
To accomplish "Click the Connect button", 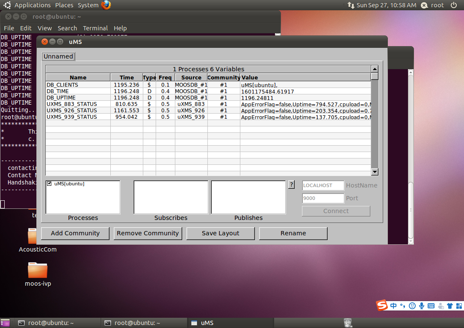I will (x=336, y=211).
